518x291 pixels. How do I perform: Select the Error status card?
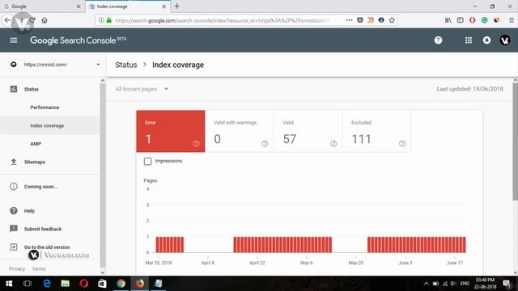pyautogui.click(x=171, y=131)
